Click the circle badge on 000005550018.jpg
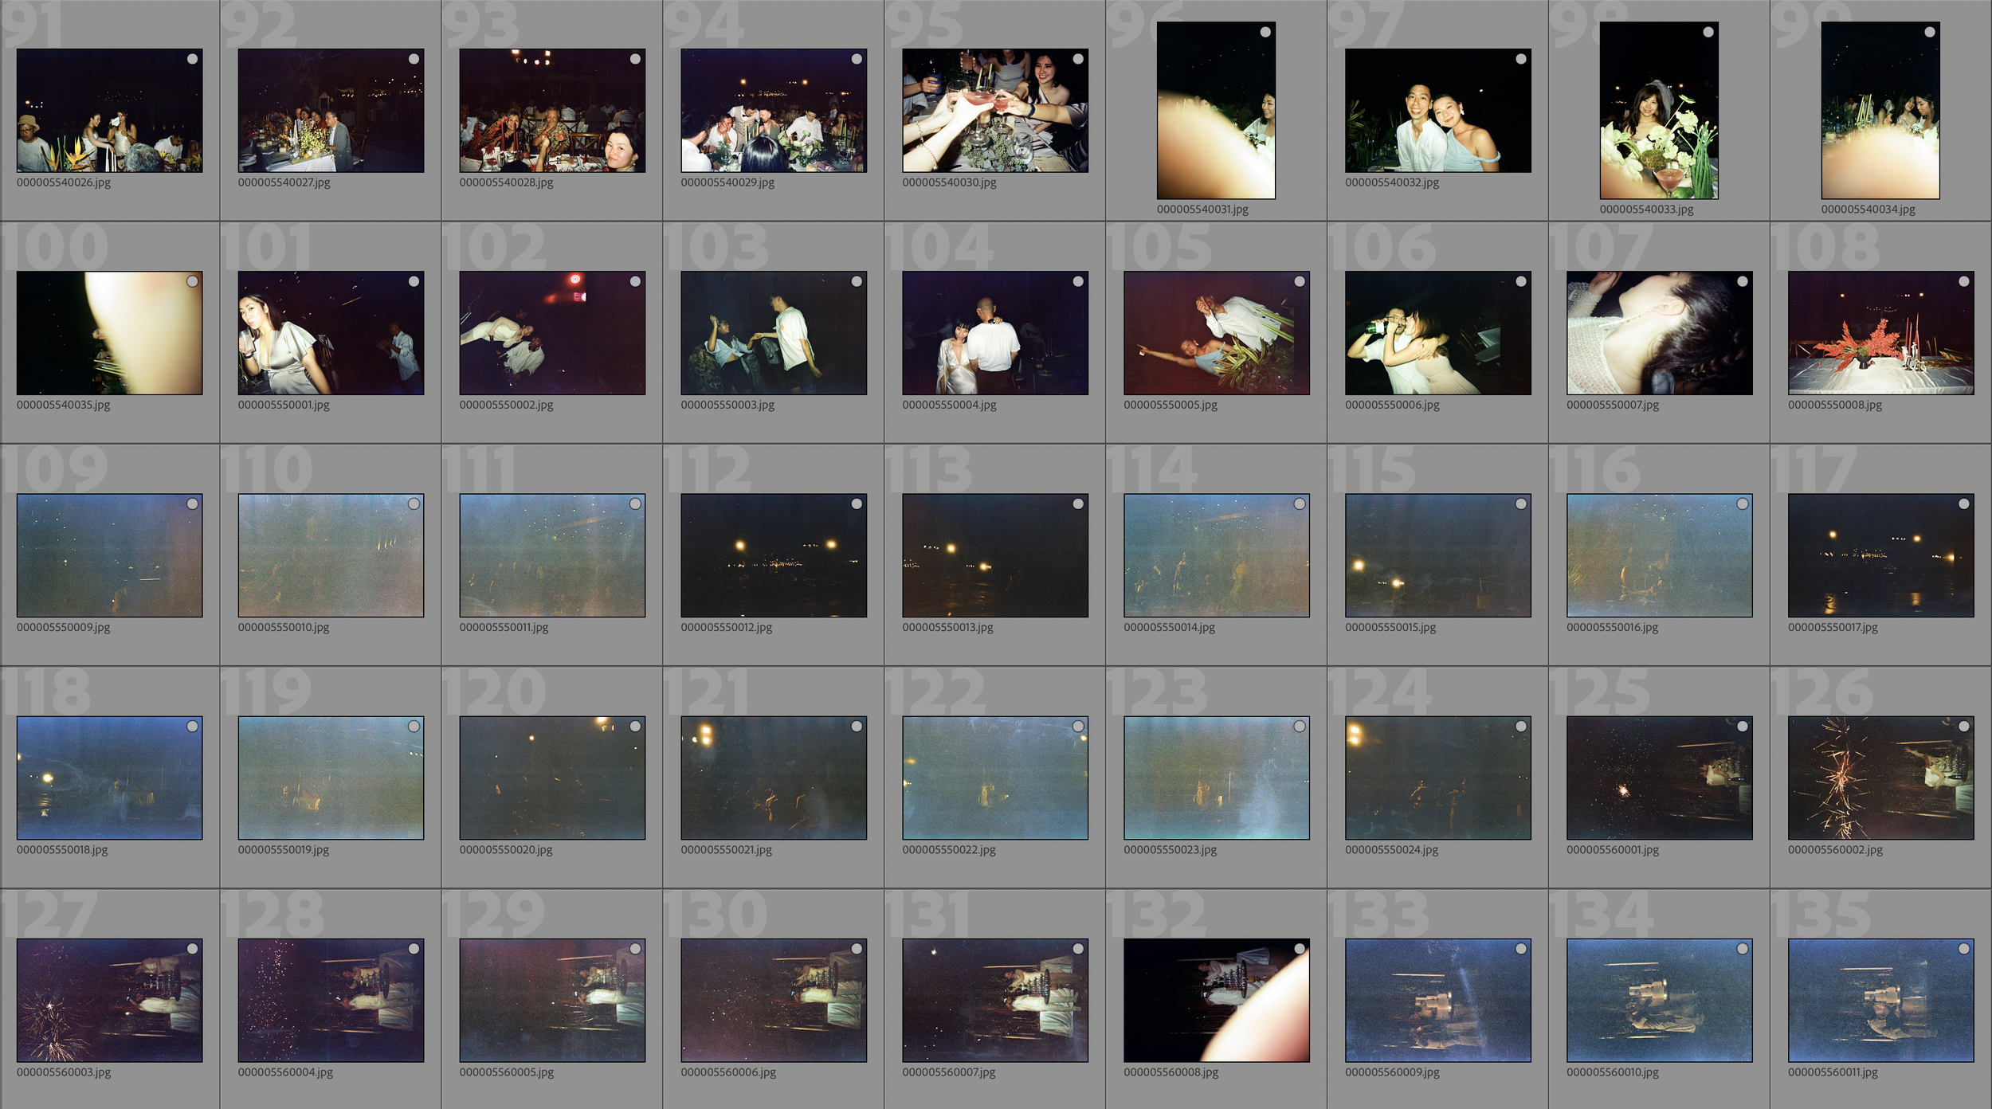The width and height of the screenshot is (1992, 1109). (x=192, y=726)
